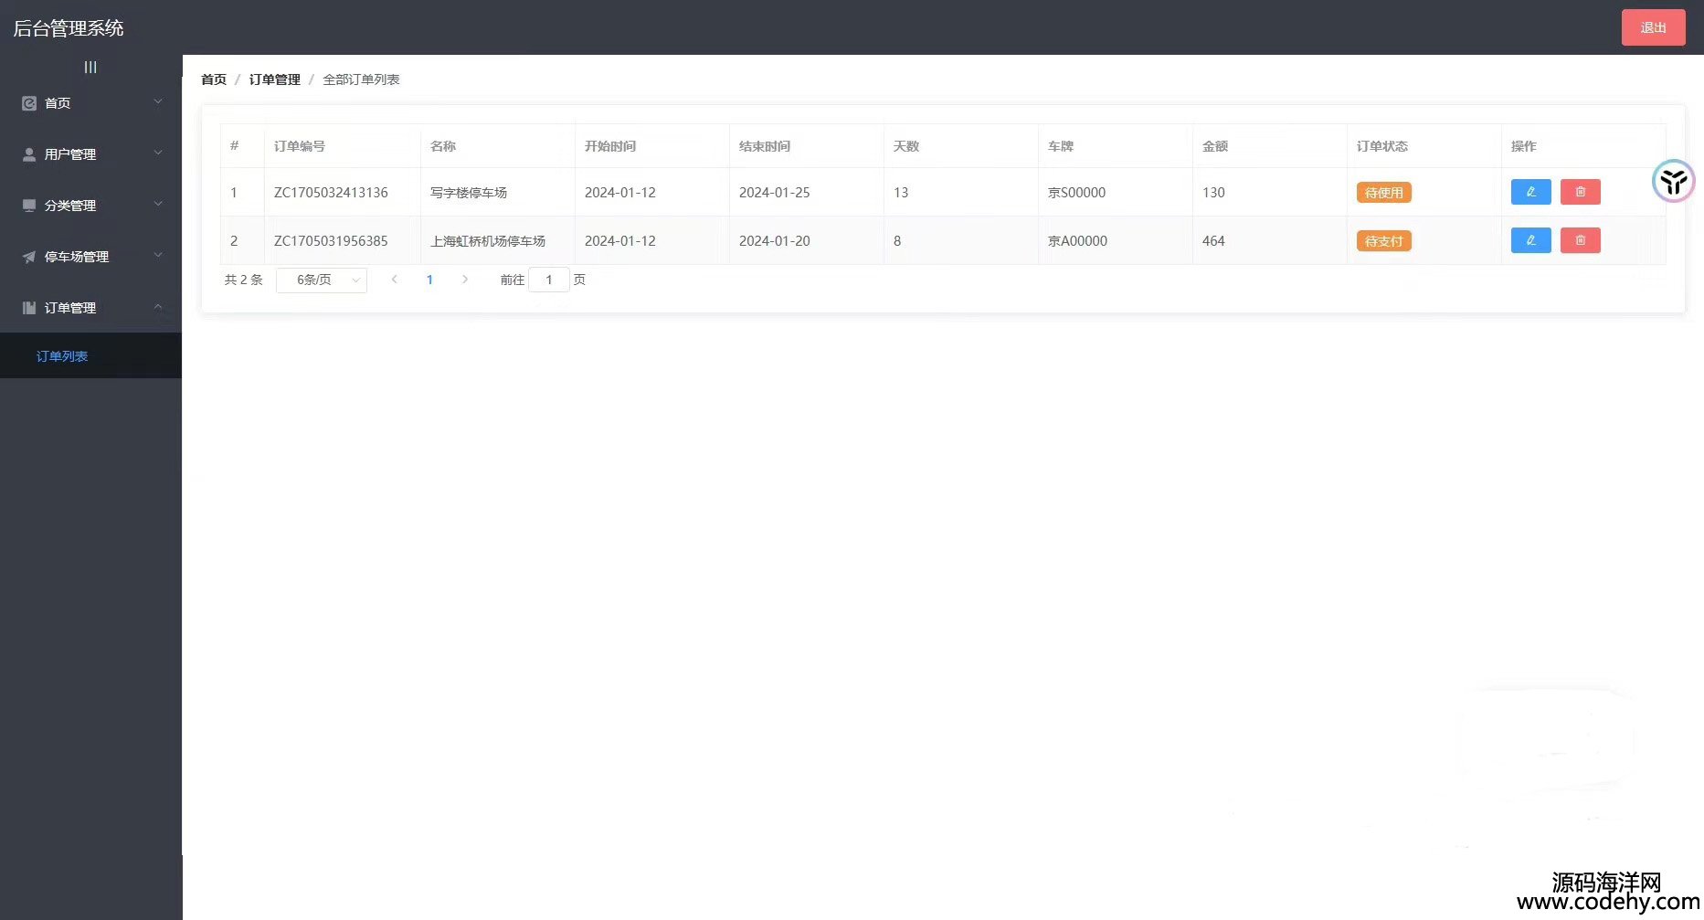
Task: Delete order ZC1705031956385 with red trash button
Action: (1580, 240)
